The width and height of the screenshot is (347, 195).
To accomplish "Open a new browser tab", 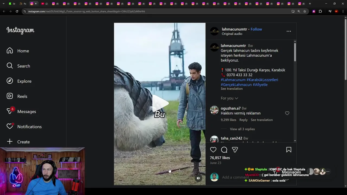I will [x=310, y=4].
